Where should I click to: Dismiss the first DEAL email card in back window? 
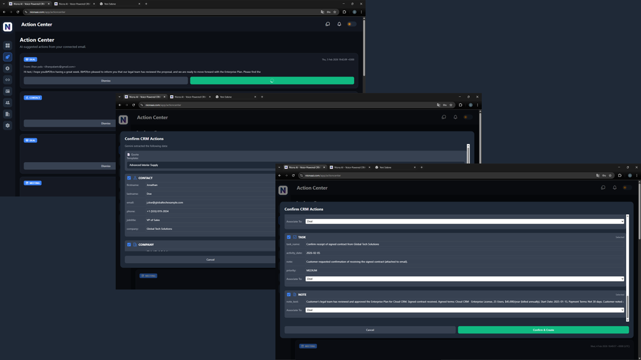[x=106, y=80]
